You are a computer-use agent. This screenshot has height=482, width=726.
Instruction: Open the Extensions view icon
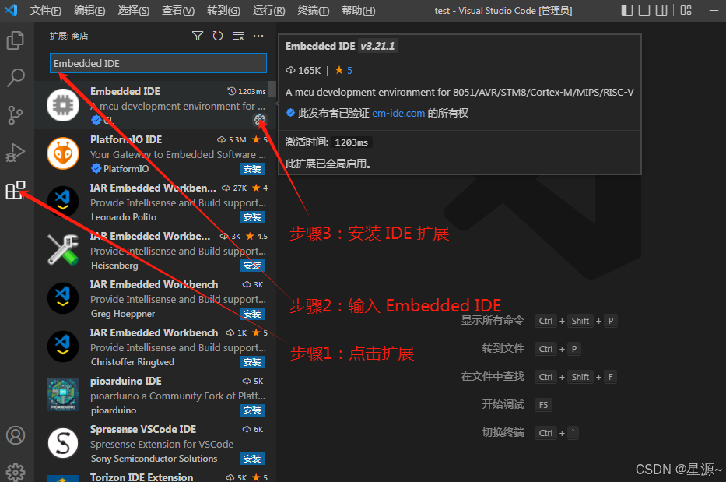[x=16, y=190]
